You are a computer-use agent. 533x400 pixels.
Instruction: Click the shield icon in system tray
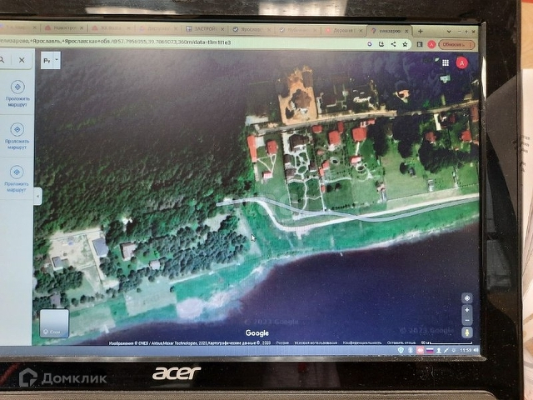(x=401, y=350)
